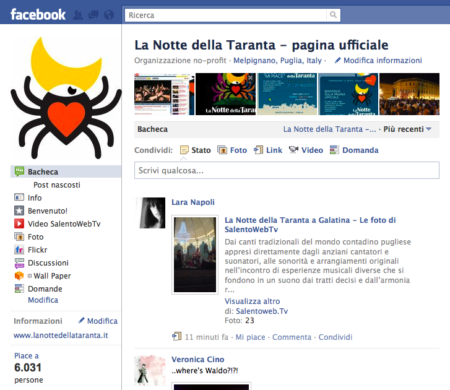
Task: Open the Benvenuti sulla pagina ufficiale thumbnail
Action: click(348, 94)
